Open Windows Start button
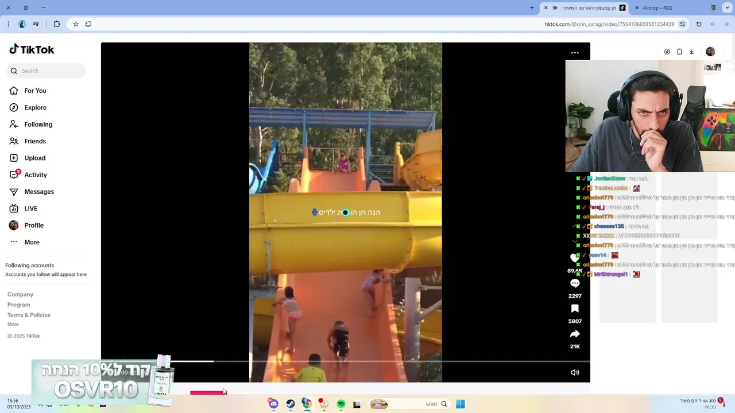 [x=460, y=404]
